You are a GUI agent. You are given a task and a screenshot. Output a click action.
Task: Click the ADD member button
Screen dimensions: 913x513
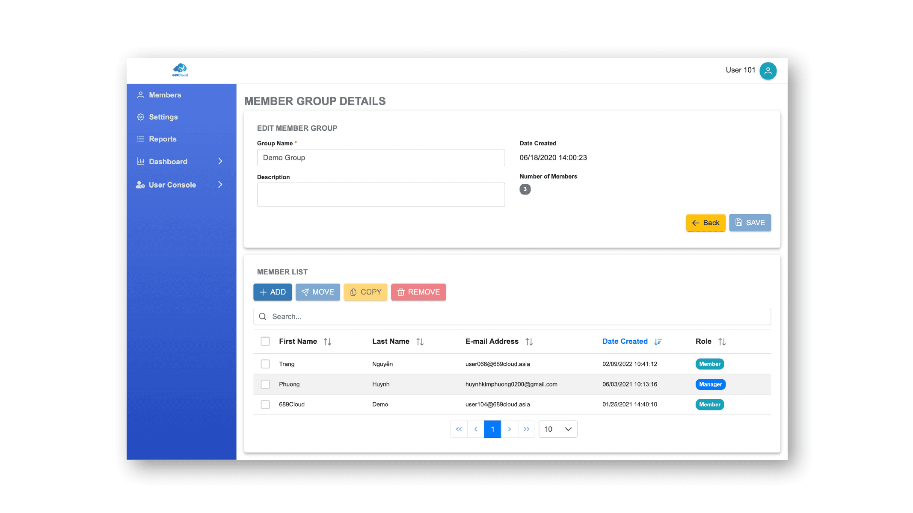click(273, 292)
